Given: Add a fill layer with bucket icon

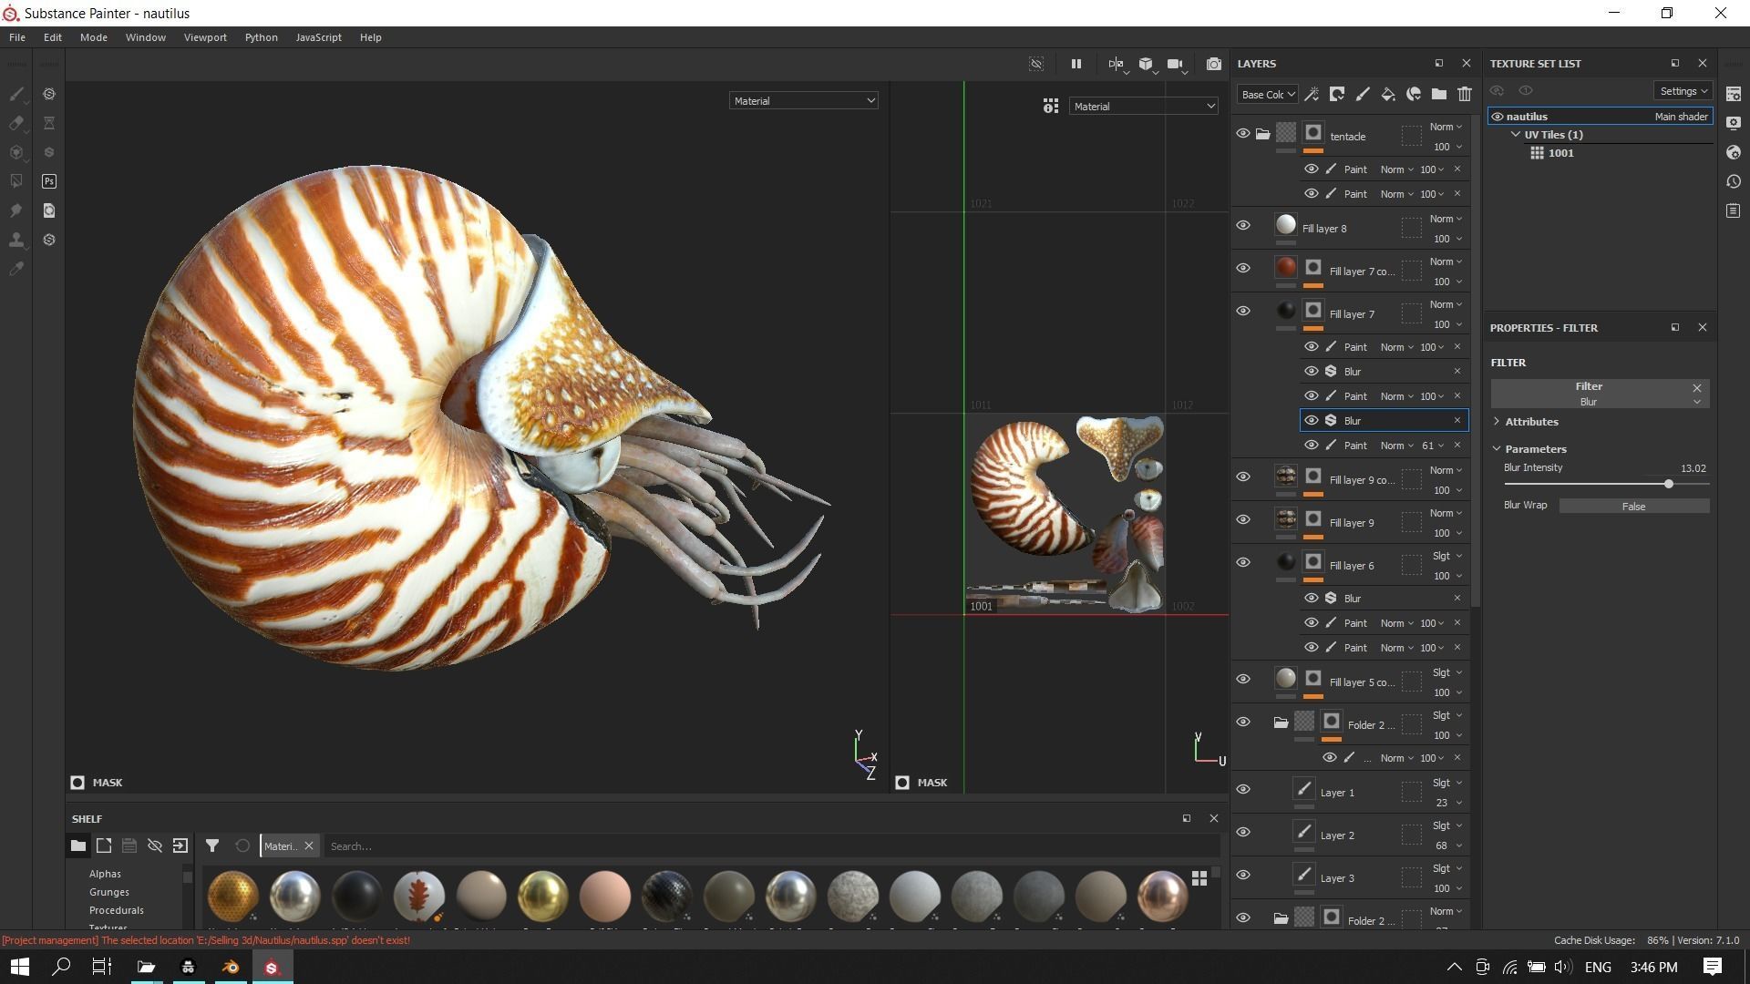Looking at the screenshot, I should [1388, 94].
